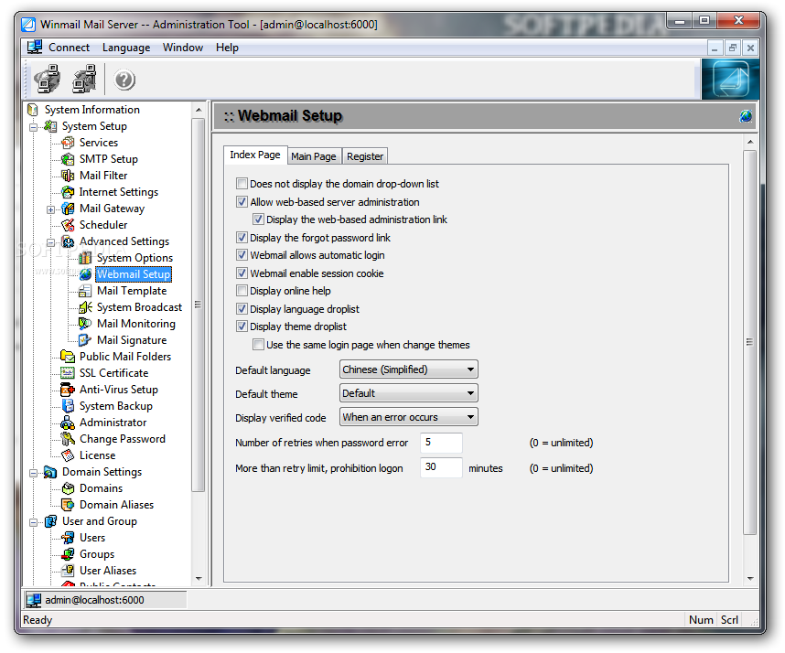
Task: Click the SMTP Setup icon
Action: pos(68,159)
